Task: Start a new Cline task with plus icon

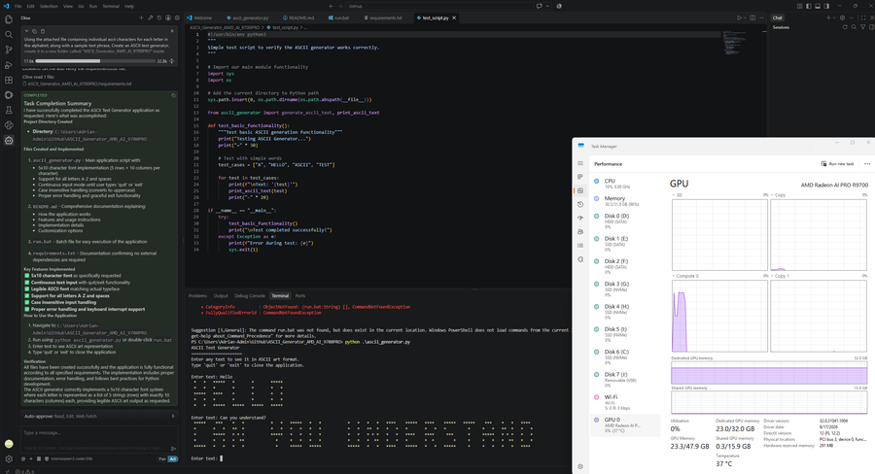Action: point(141,17)
